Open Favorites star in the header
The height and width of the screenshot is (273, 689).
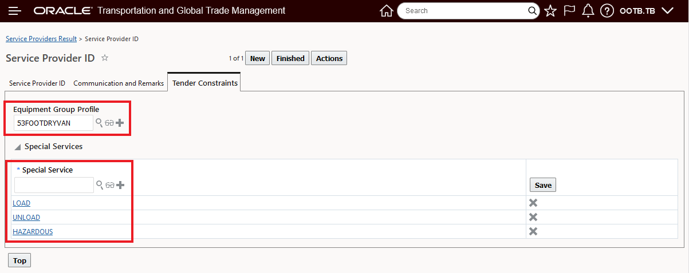point(550,11)
